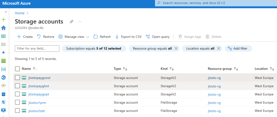This screenshot has width=277, height=117.
Task: Go to Home via breadcrumb link
Action: 19,13
